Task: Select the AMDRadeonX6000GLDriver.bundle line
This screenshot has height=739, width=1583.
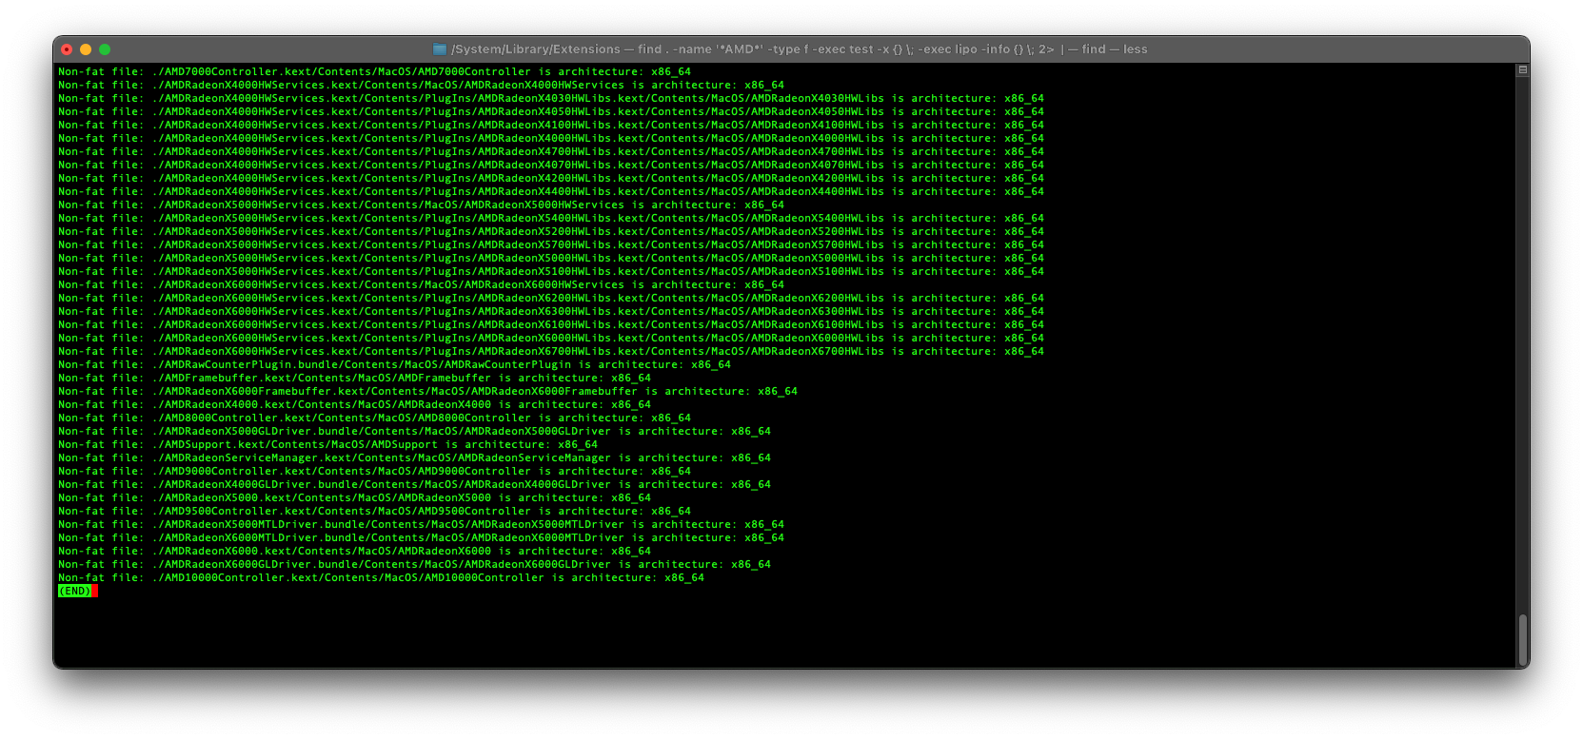Action: pos(414,564)
